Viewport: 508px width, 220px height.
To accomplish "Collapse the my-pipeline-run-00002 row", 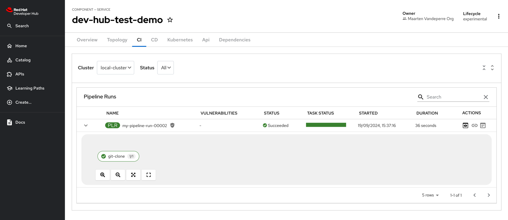I will [x=86, y=126].
